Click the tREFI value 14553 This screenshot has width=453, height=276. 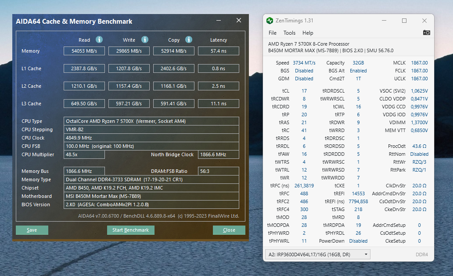click(x=358, y=194)
